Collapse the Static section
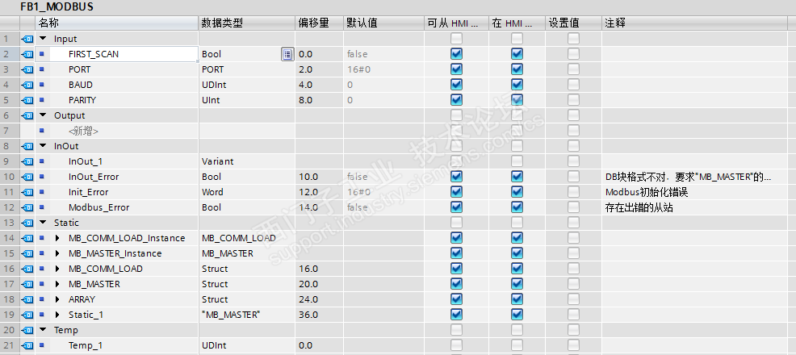Screen dimensions: 796x355 [x=43, y=222]
